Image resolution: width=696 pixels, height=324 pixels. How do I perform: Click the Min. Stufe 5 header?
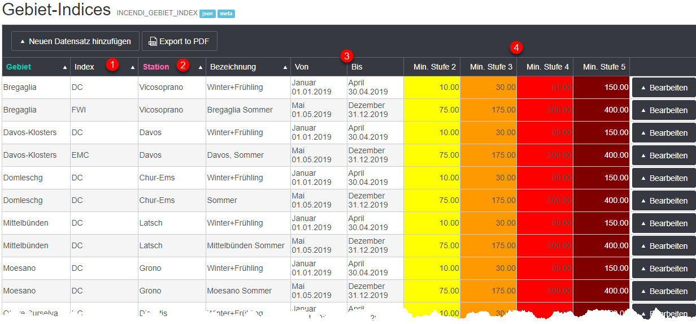(602, 67)
